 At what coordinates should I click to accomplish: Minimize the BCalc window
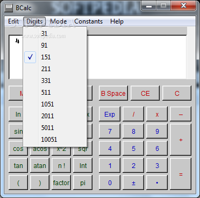point(149,6)
